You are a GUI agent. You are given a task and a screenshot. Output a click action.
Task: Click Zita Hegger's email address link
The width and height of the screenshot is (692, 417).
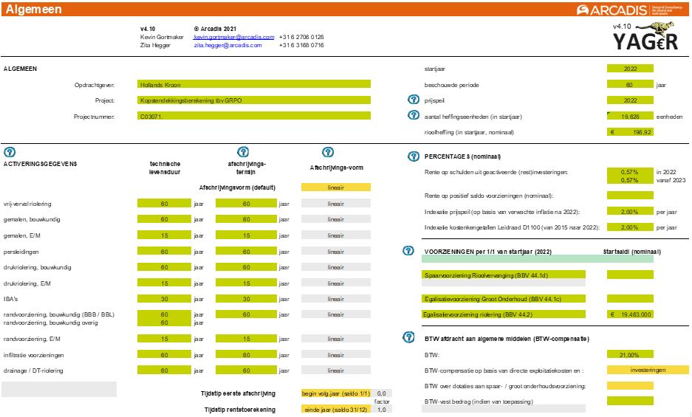click(227, 45)
